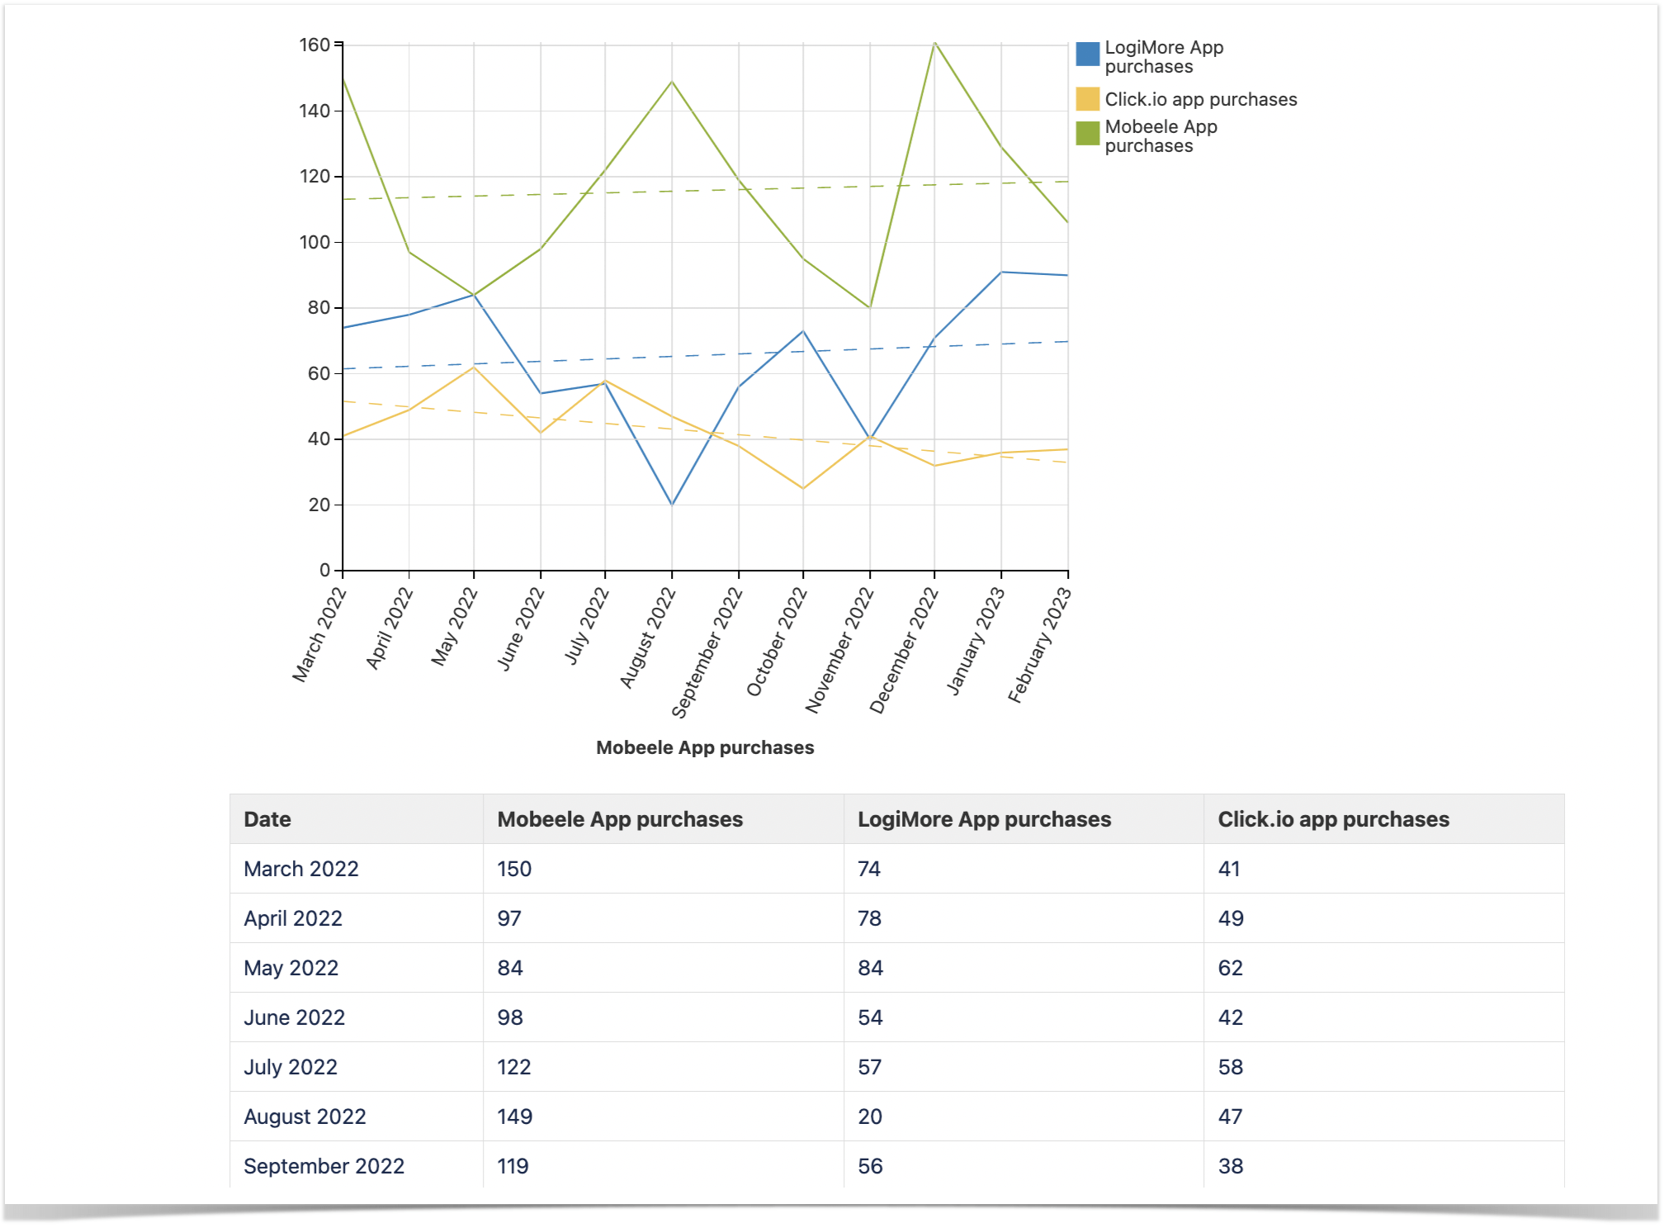The height and width of the screenshot is (1228, 1669).
Task: Click the blue LogiMore legend color swatch
Action: (1087, 54)
